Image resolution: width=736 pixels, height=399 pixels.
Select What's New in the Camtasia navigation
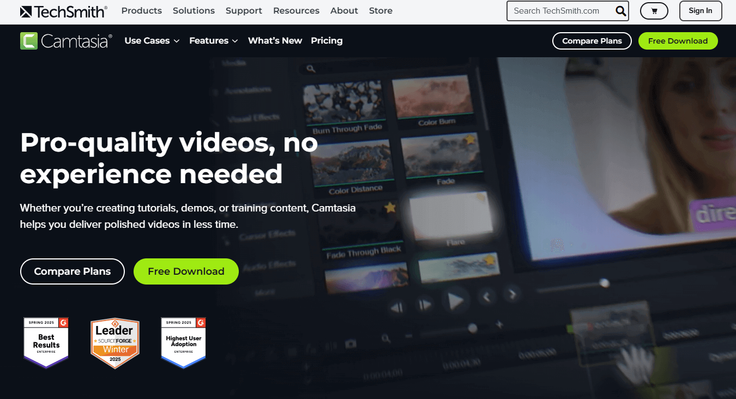(x=275, y=40)
